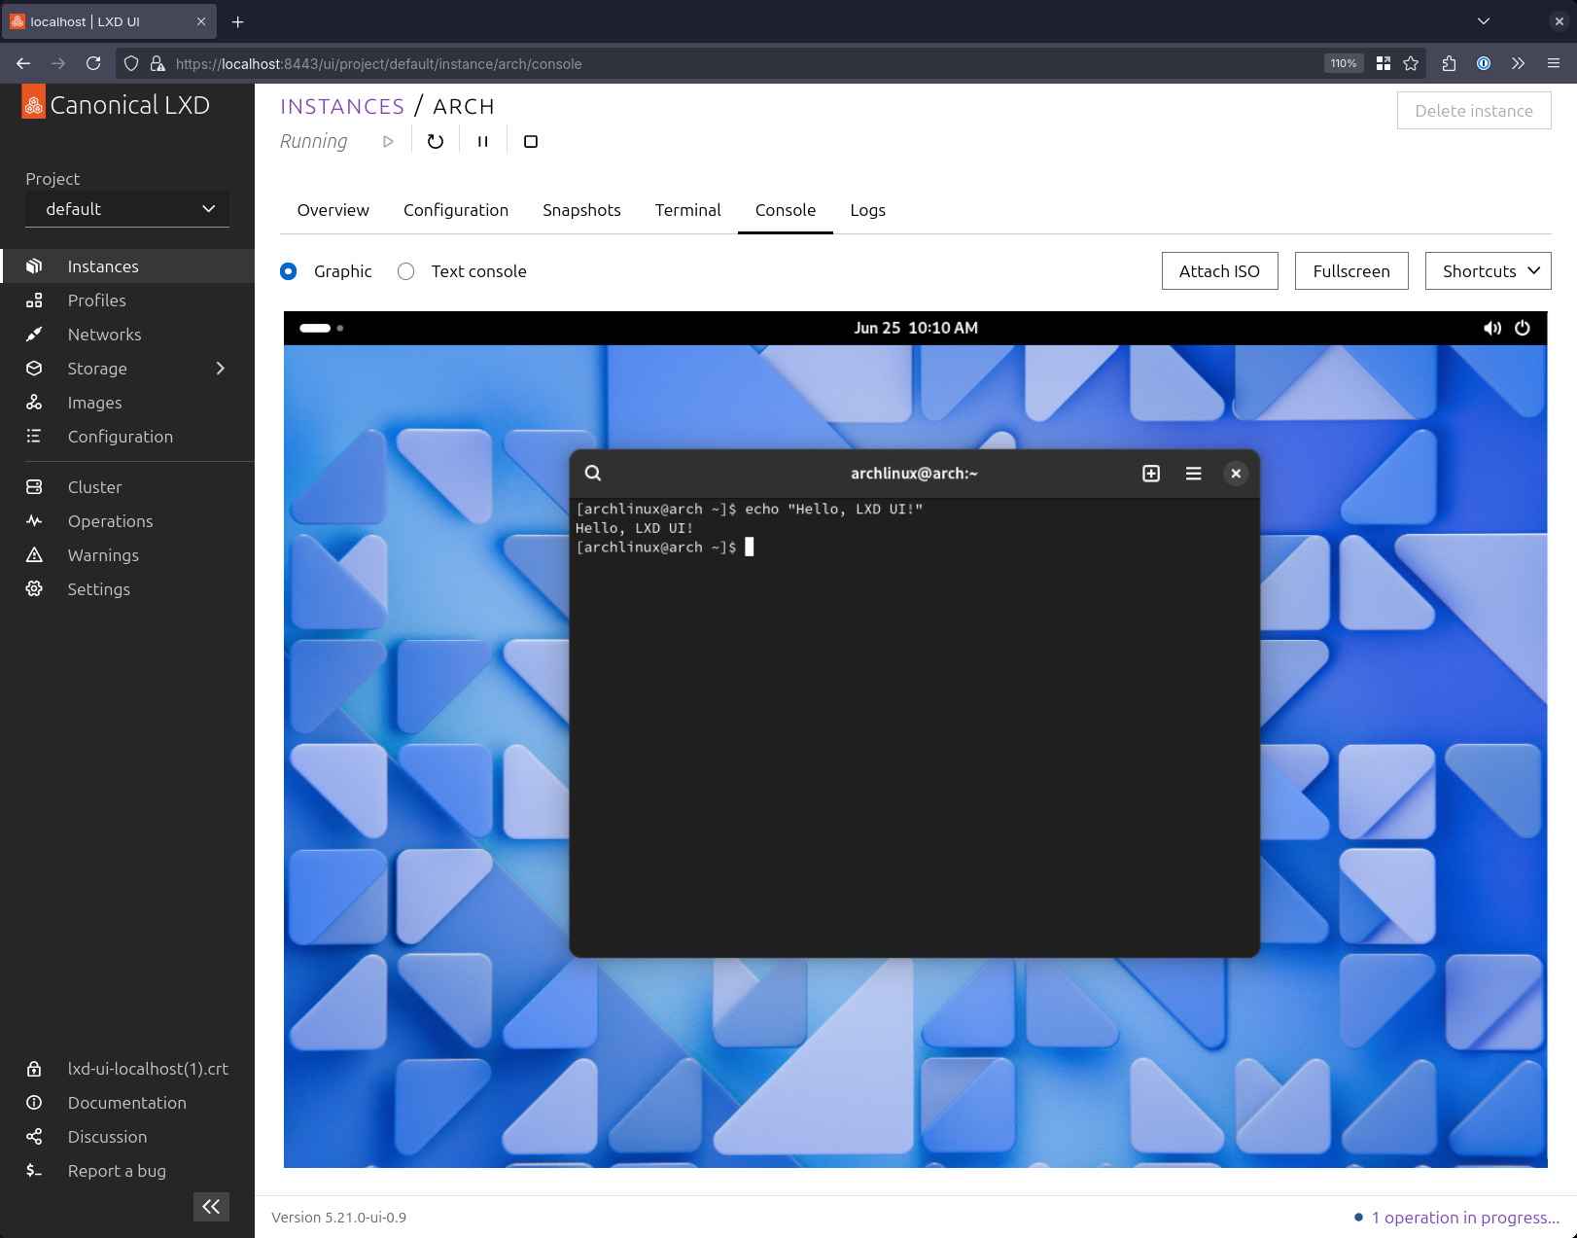Screen dimensions: 1577x1238
Task: Expand the Shortcuts dropdown
Action: pos(1488,271)
